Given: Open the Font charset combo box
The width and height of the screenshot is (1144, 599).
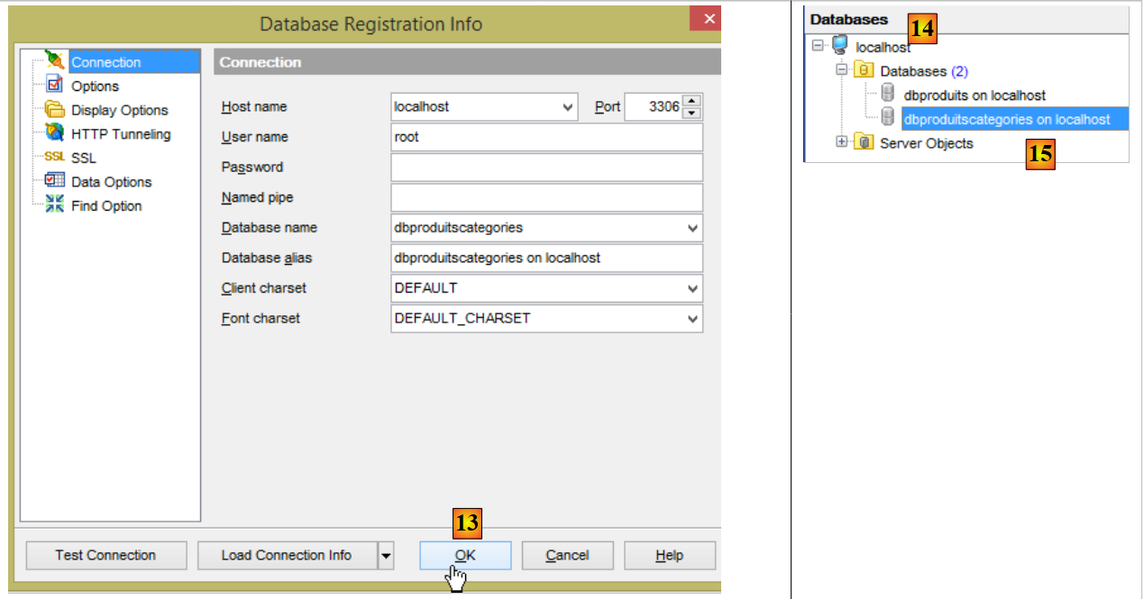Looking at the screenshot, I should point(692,319).
